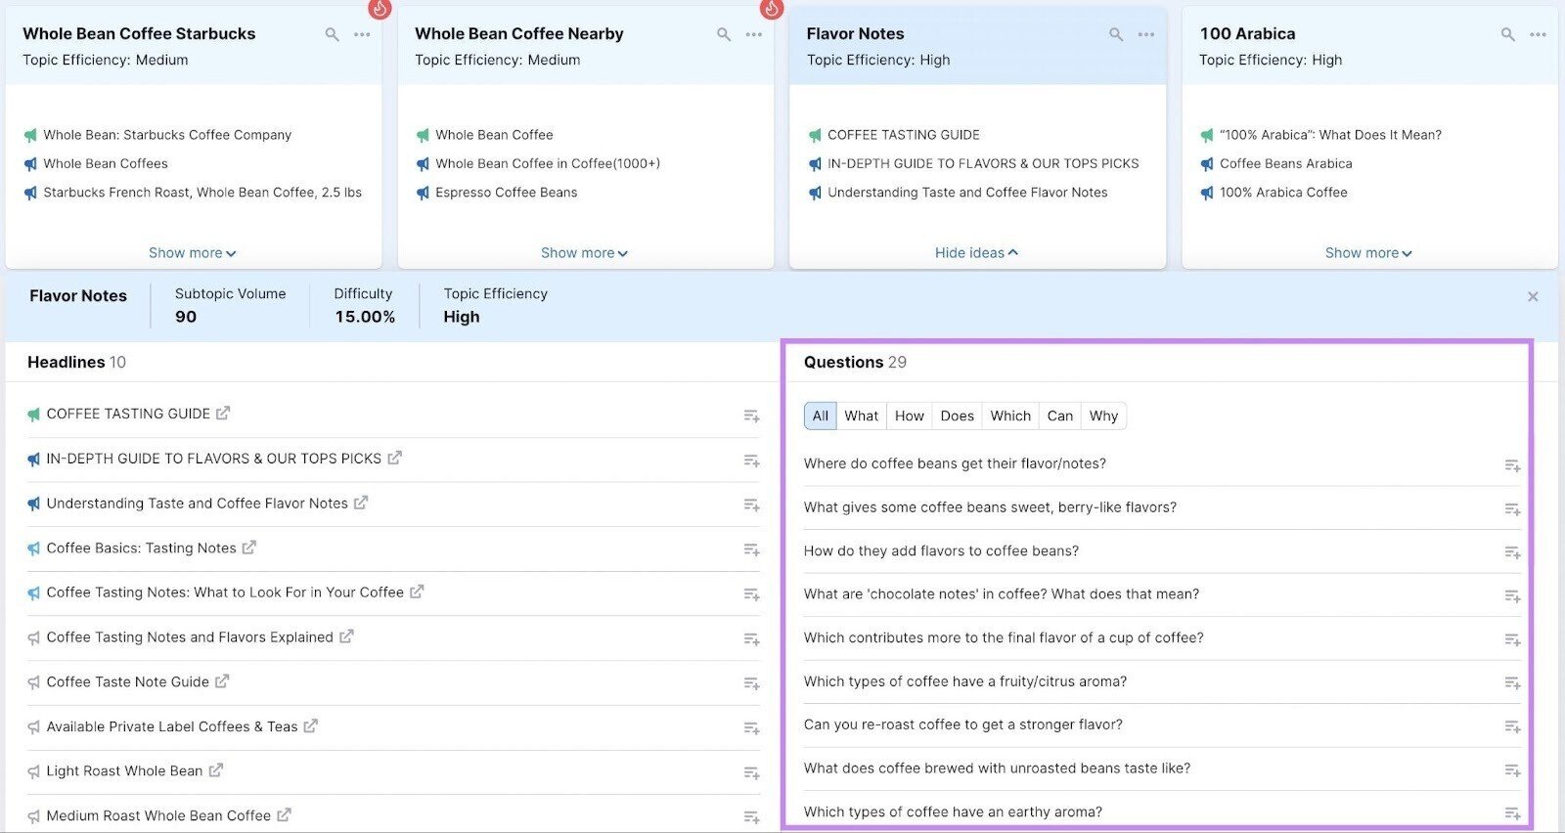Image resolution: width=1565 pixels, height=833 pixels.
Task: Collapse Hide ideas on Flavor Notes card
Action: coord(976,253)
